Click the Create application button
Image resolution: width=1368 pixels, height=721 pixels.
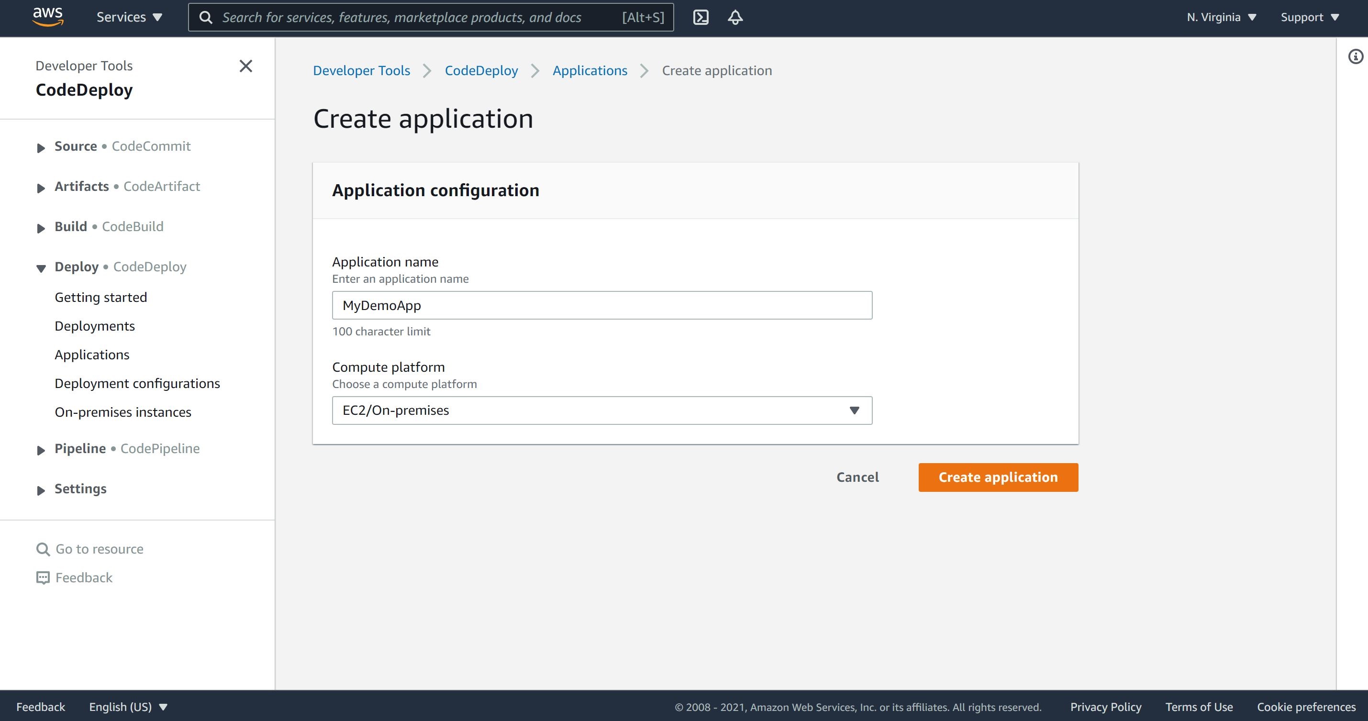pos(998,477)
